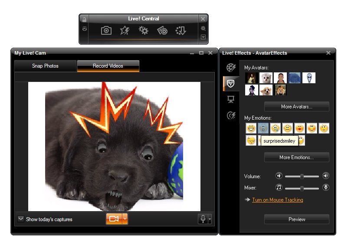Click the Volume slider handle
Image resolution: width=348 pixels, height=248 pixels.
click(x=302, y=176)
